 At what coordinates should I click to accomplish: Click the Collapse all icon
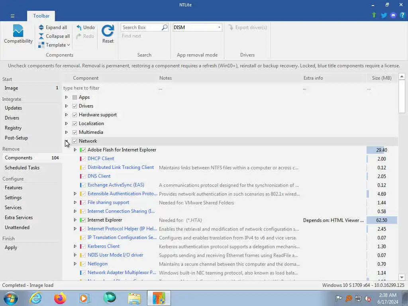coord(41,36)
